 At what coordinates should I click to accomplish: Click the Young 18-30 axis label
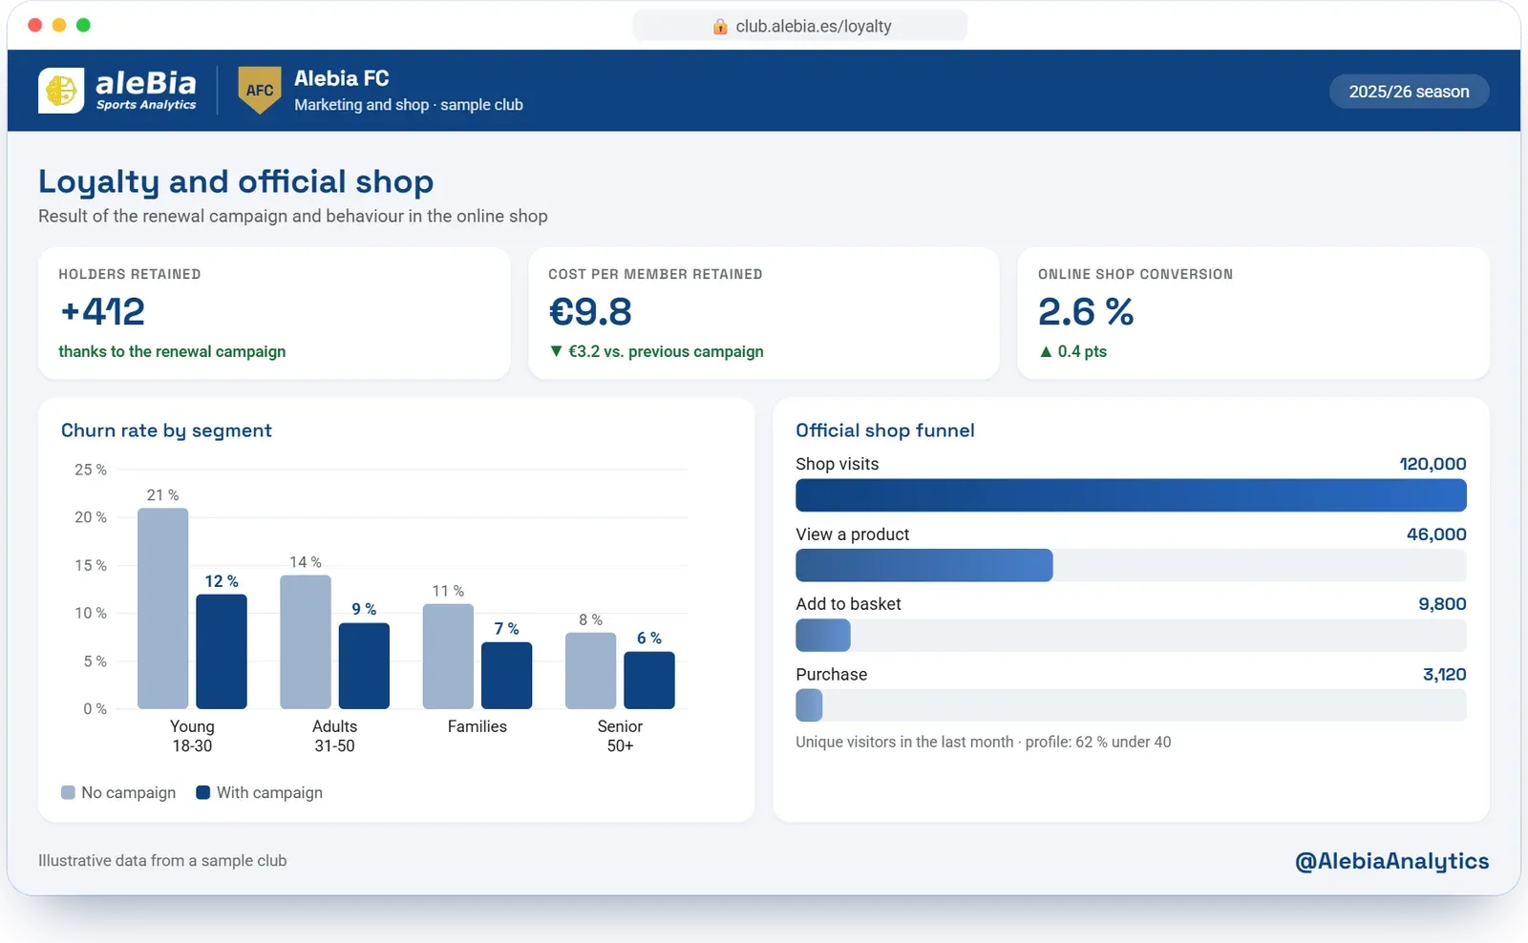tap(192, 736)
